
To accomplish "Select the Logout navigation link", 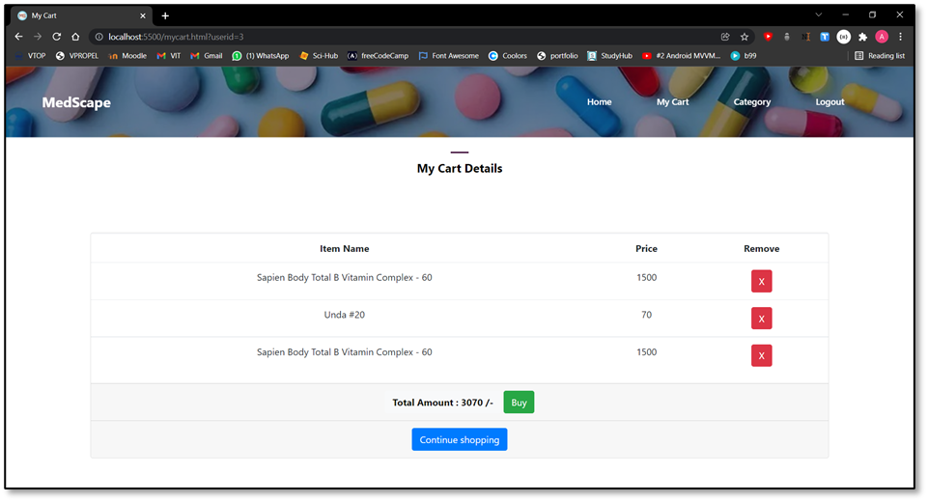I will (830, 101).
